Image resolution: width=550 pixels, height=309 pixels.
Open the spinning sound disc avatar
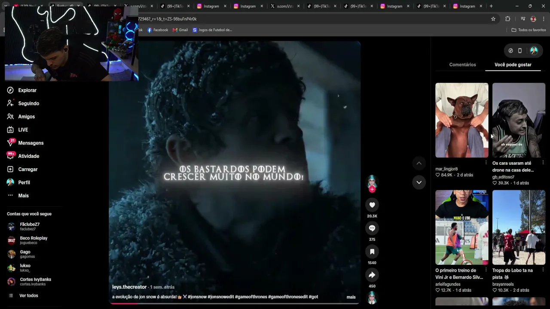pyautogui.click(x=372, y=297)
